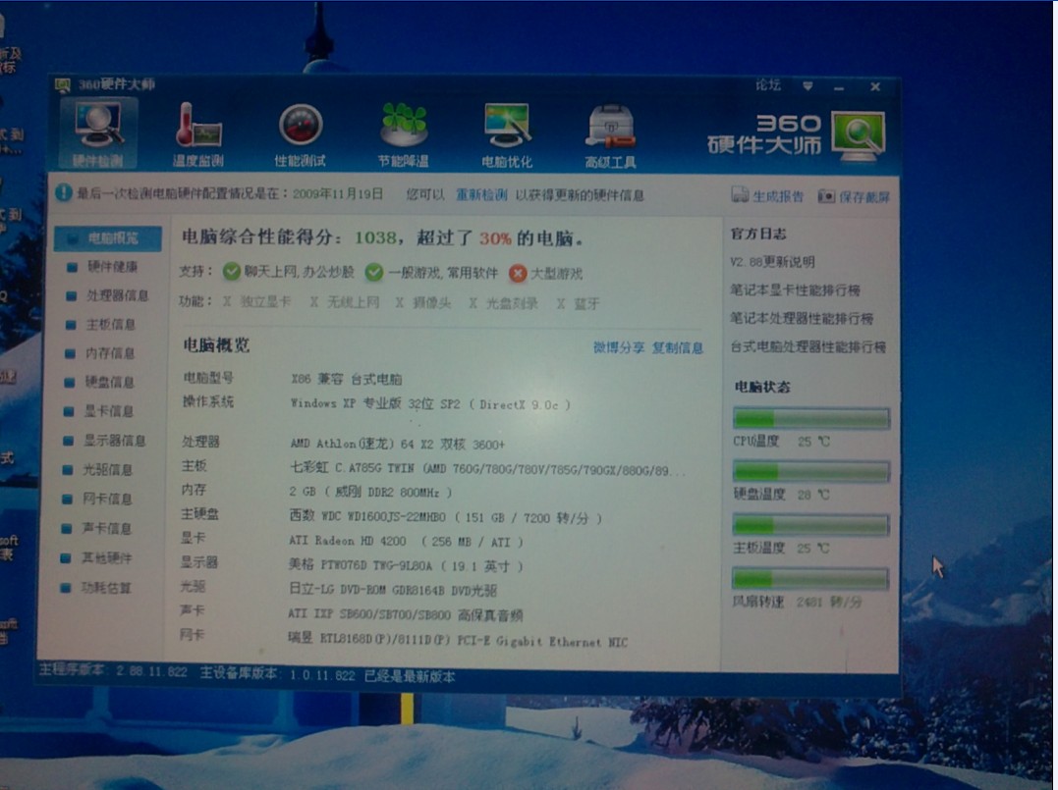The width and height of the screenshot is (1058, 790).
Task: Select 处理器信息 in the sidebar
Action: [108, 296]
